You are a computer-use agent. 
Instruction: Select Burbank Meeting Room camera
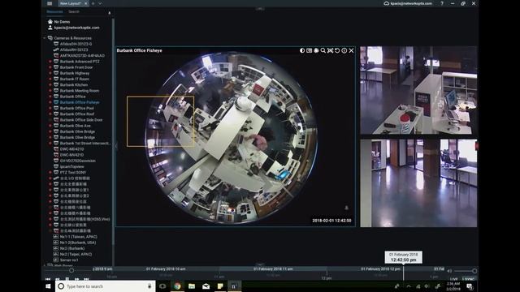tap(80, 91)
